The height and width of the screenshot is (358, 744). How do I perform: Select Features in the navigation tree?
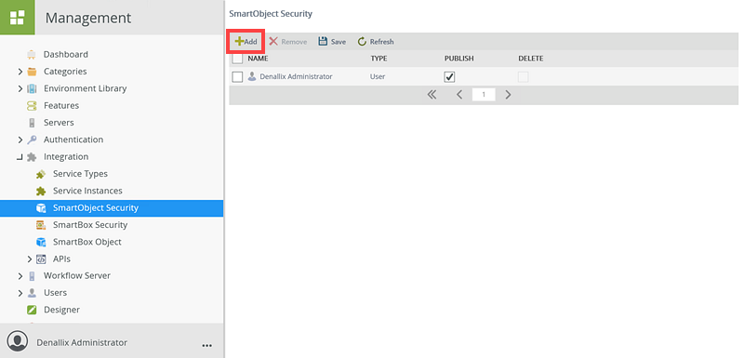[x=61, y=106]
